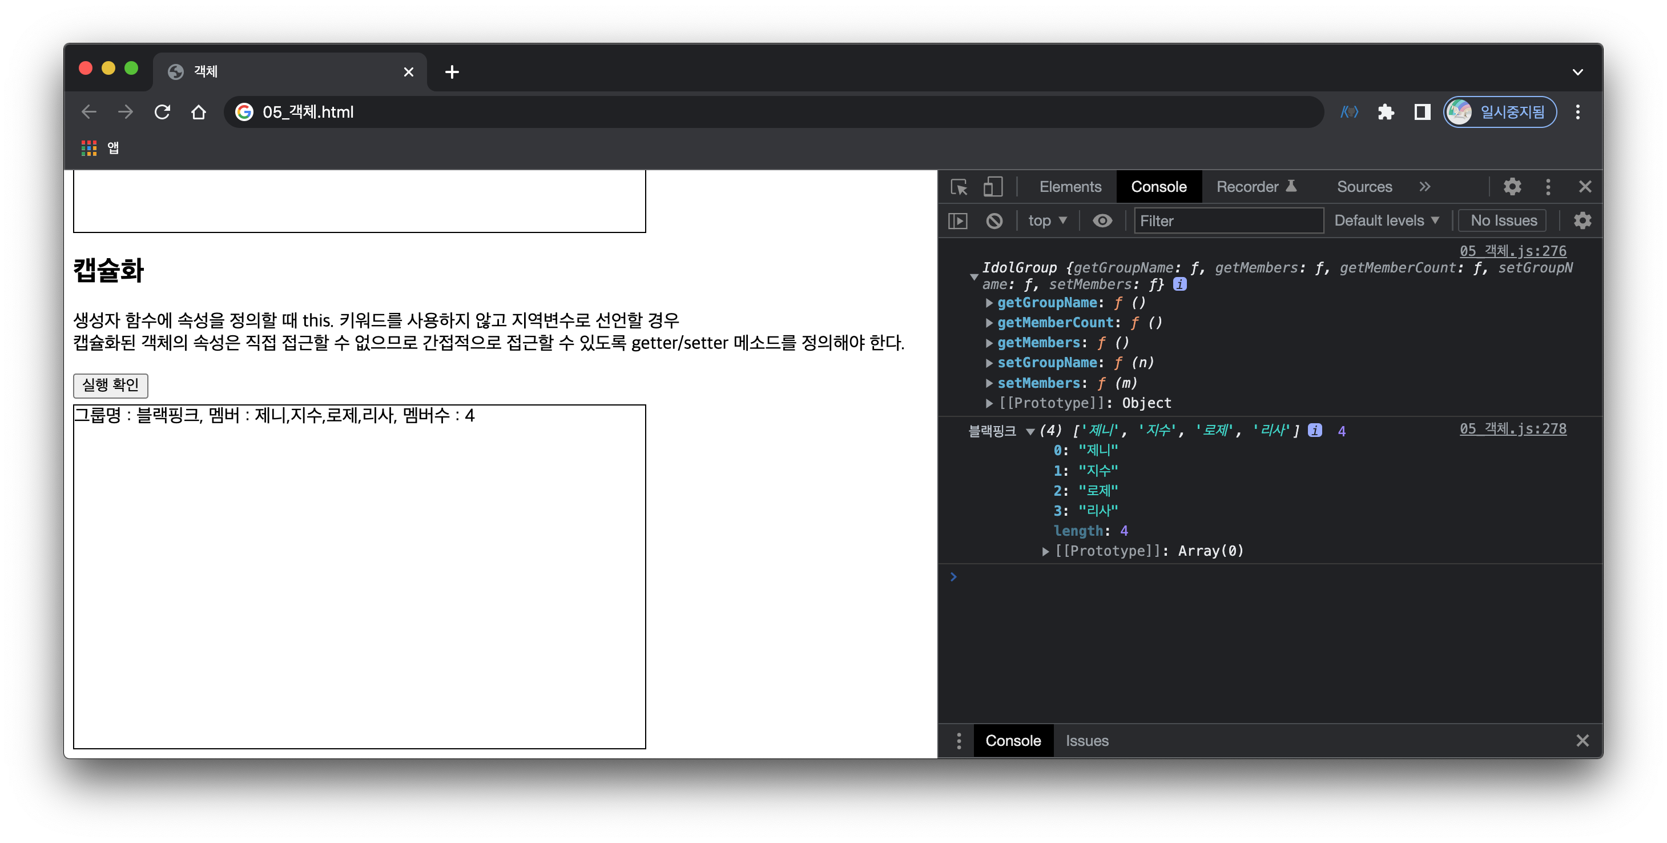Expand the getGroupName function entry
This screenshot has height=843, width=1667.
(989, 303)
